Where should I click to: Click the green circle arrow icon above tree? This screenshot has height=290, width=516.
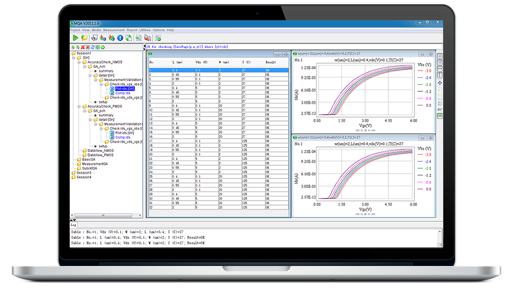click(x=103, y=47)
